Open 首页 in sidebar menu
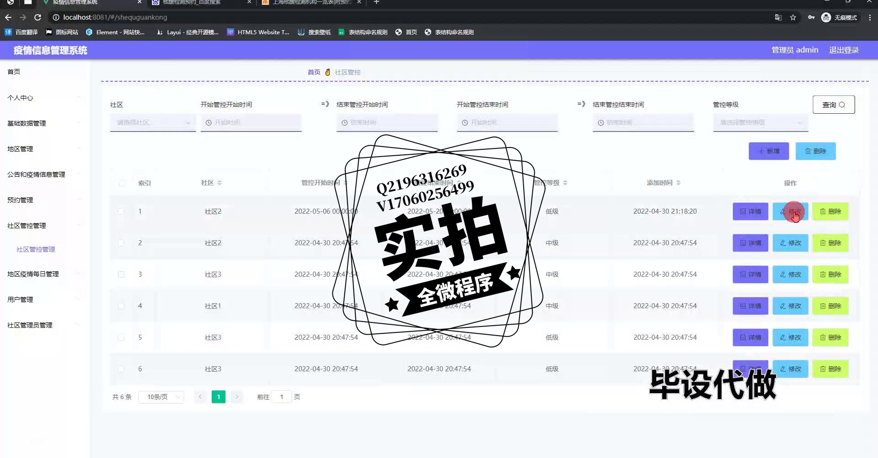The height and width of the screenshot is (458, 878). click(14, 72)
